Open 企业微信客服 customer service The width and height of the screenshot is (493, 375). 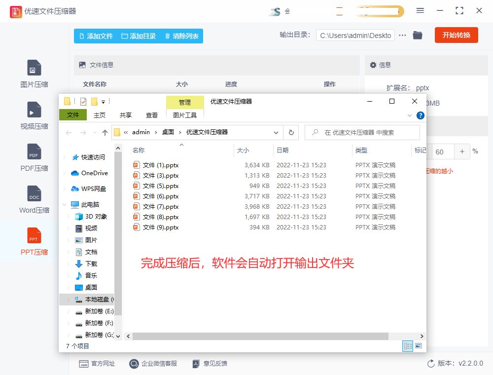pyautogui.click(x=153, y=364)
